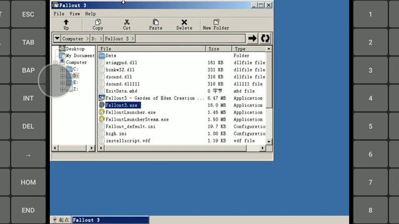Select the C: drive in the tree
This screenshot has width=399, height=224.
pos(75,69)
